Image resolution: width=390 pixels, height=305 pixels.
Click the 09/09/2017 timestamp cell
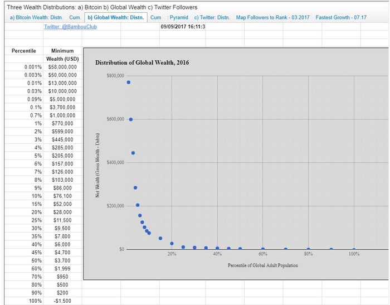click(x=183, y=26)
